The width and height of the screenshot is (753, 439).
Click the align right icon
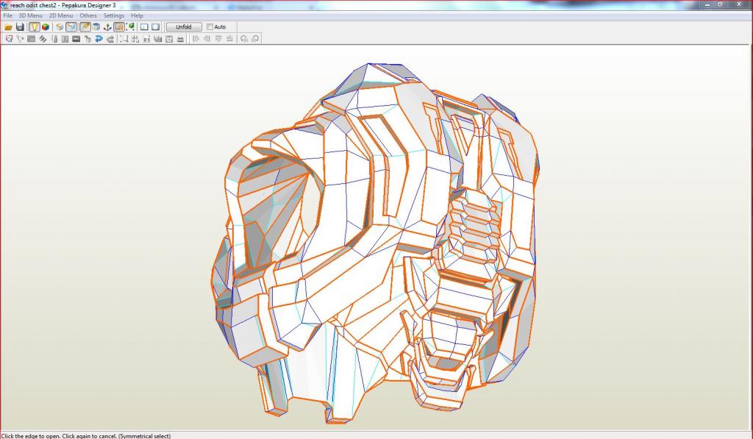[207, 39]
